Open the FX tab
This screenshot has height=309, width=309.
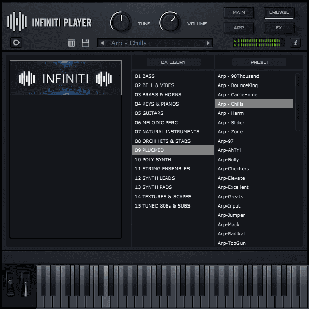pyautogui.click(x=279, y=28)
